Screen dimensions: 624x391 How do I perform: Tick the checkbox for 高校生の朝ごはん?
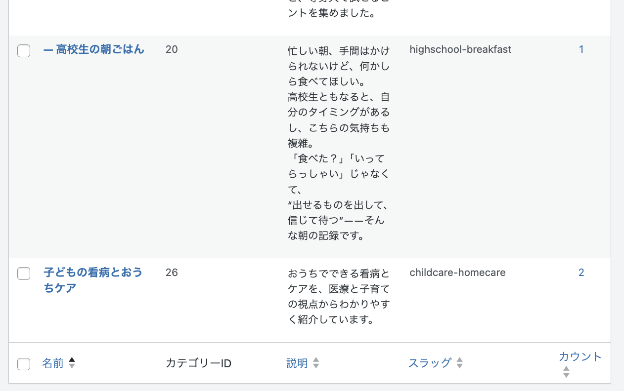(x=24, y=50)
